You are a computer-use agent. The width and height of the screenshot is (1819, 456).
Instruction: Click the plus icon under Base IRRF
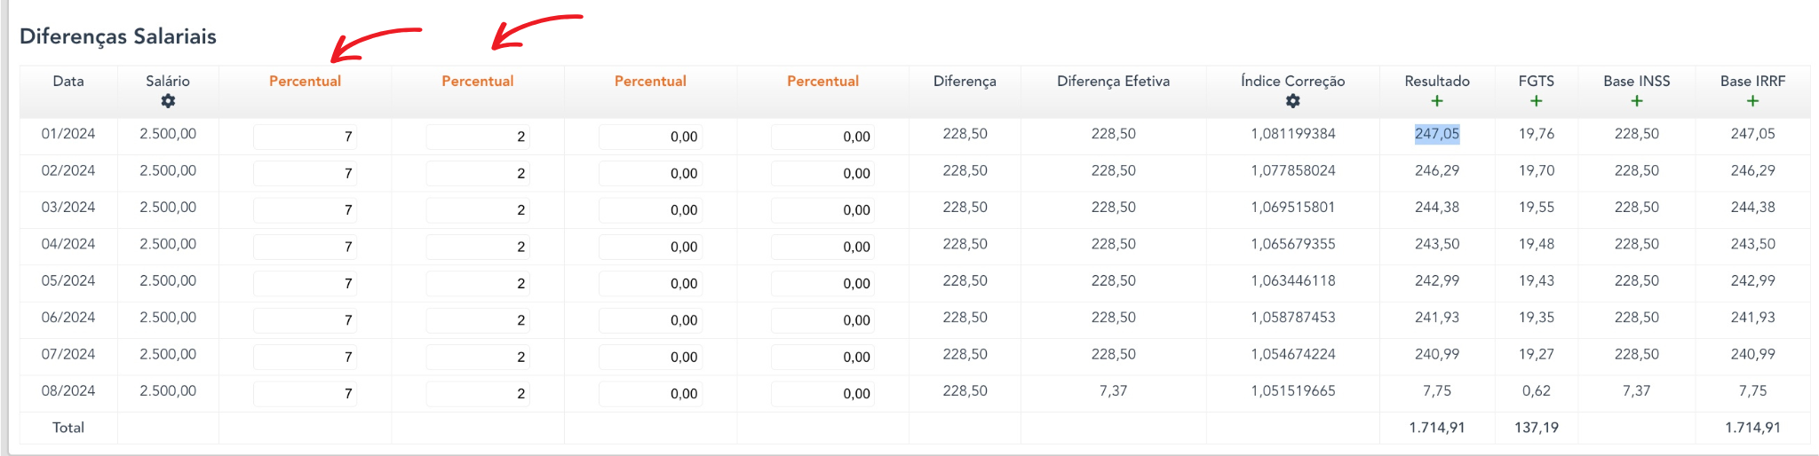coord(1752,101)
